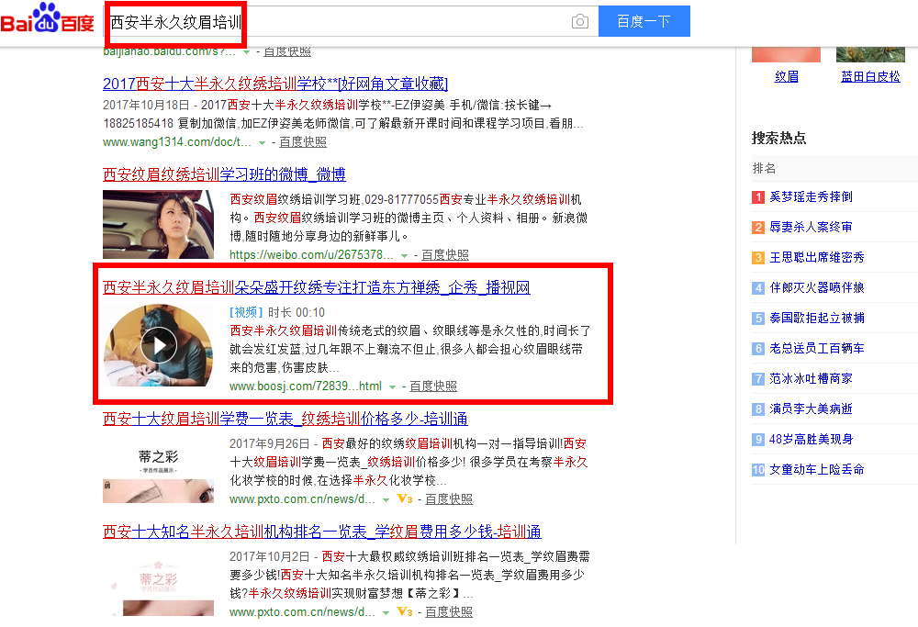Open hot topic 泰国歌拒起立被捕
Image resolution: width=918 pixels, height=627 pixels.
(817, 318)
